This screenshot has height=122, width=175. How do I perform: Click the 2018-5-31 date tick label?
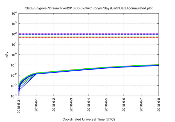click(x=19, y=106)
